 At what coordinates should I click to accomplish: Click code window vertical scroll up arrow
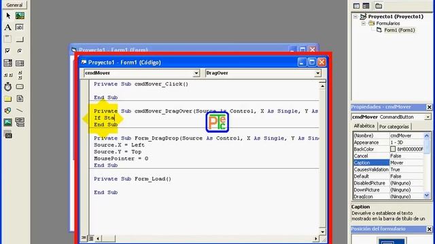[x=322, y=86]
